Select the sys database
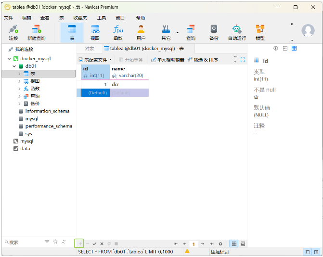The width and height of the screenshot is (323, 257). point(26,134)
